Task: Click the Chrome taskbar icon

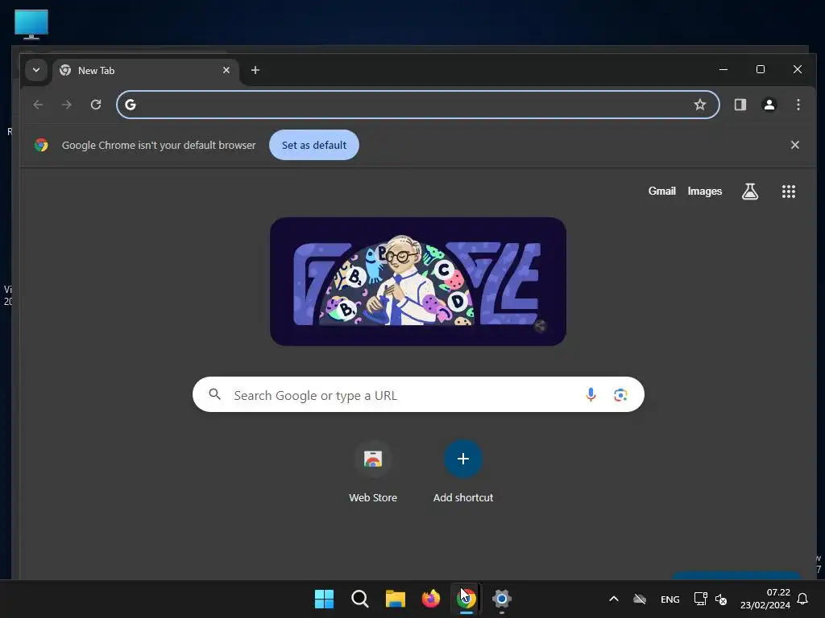Action: tap(466, 599)
